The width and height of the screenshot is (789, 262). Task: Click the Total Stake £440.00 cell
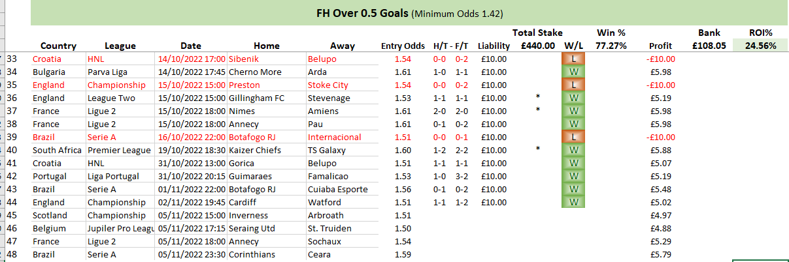tap(537, 46)
